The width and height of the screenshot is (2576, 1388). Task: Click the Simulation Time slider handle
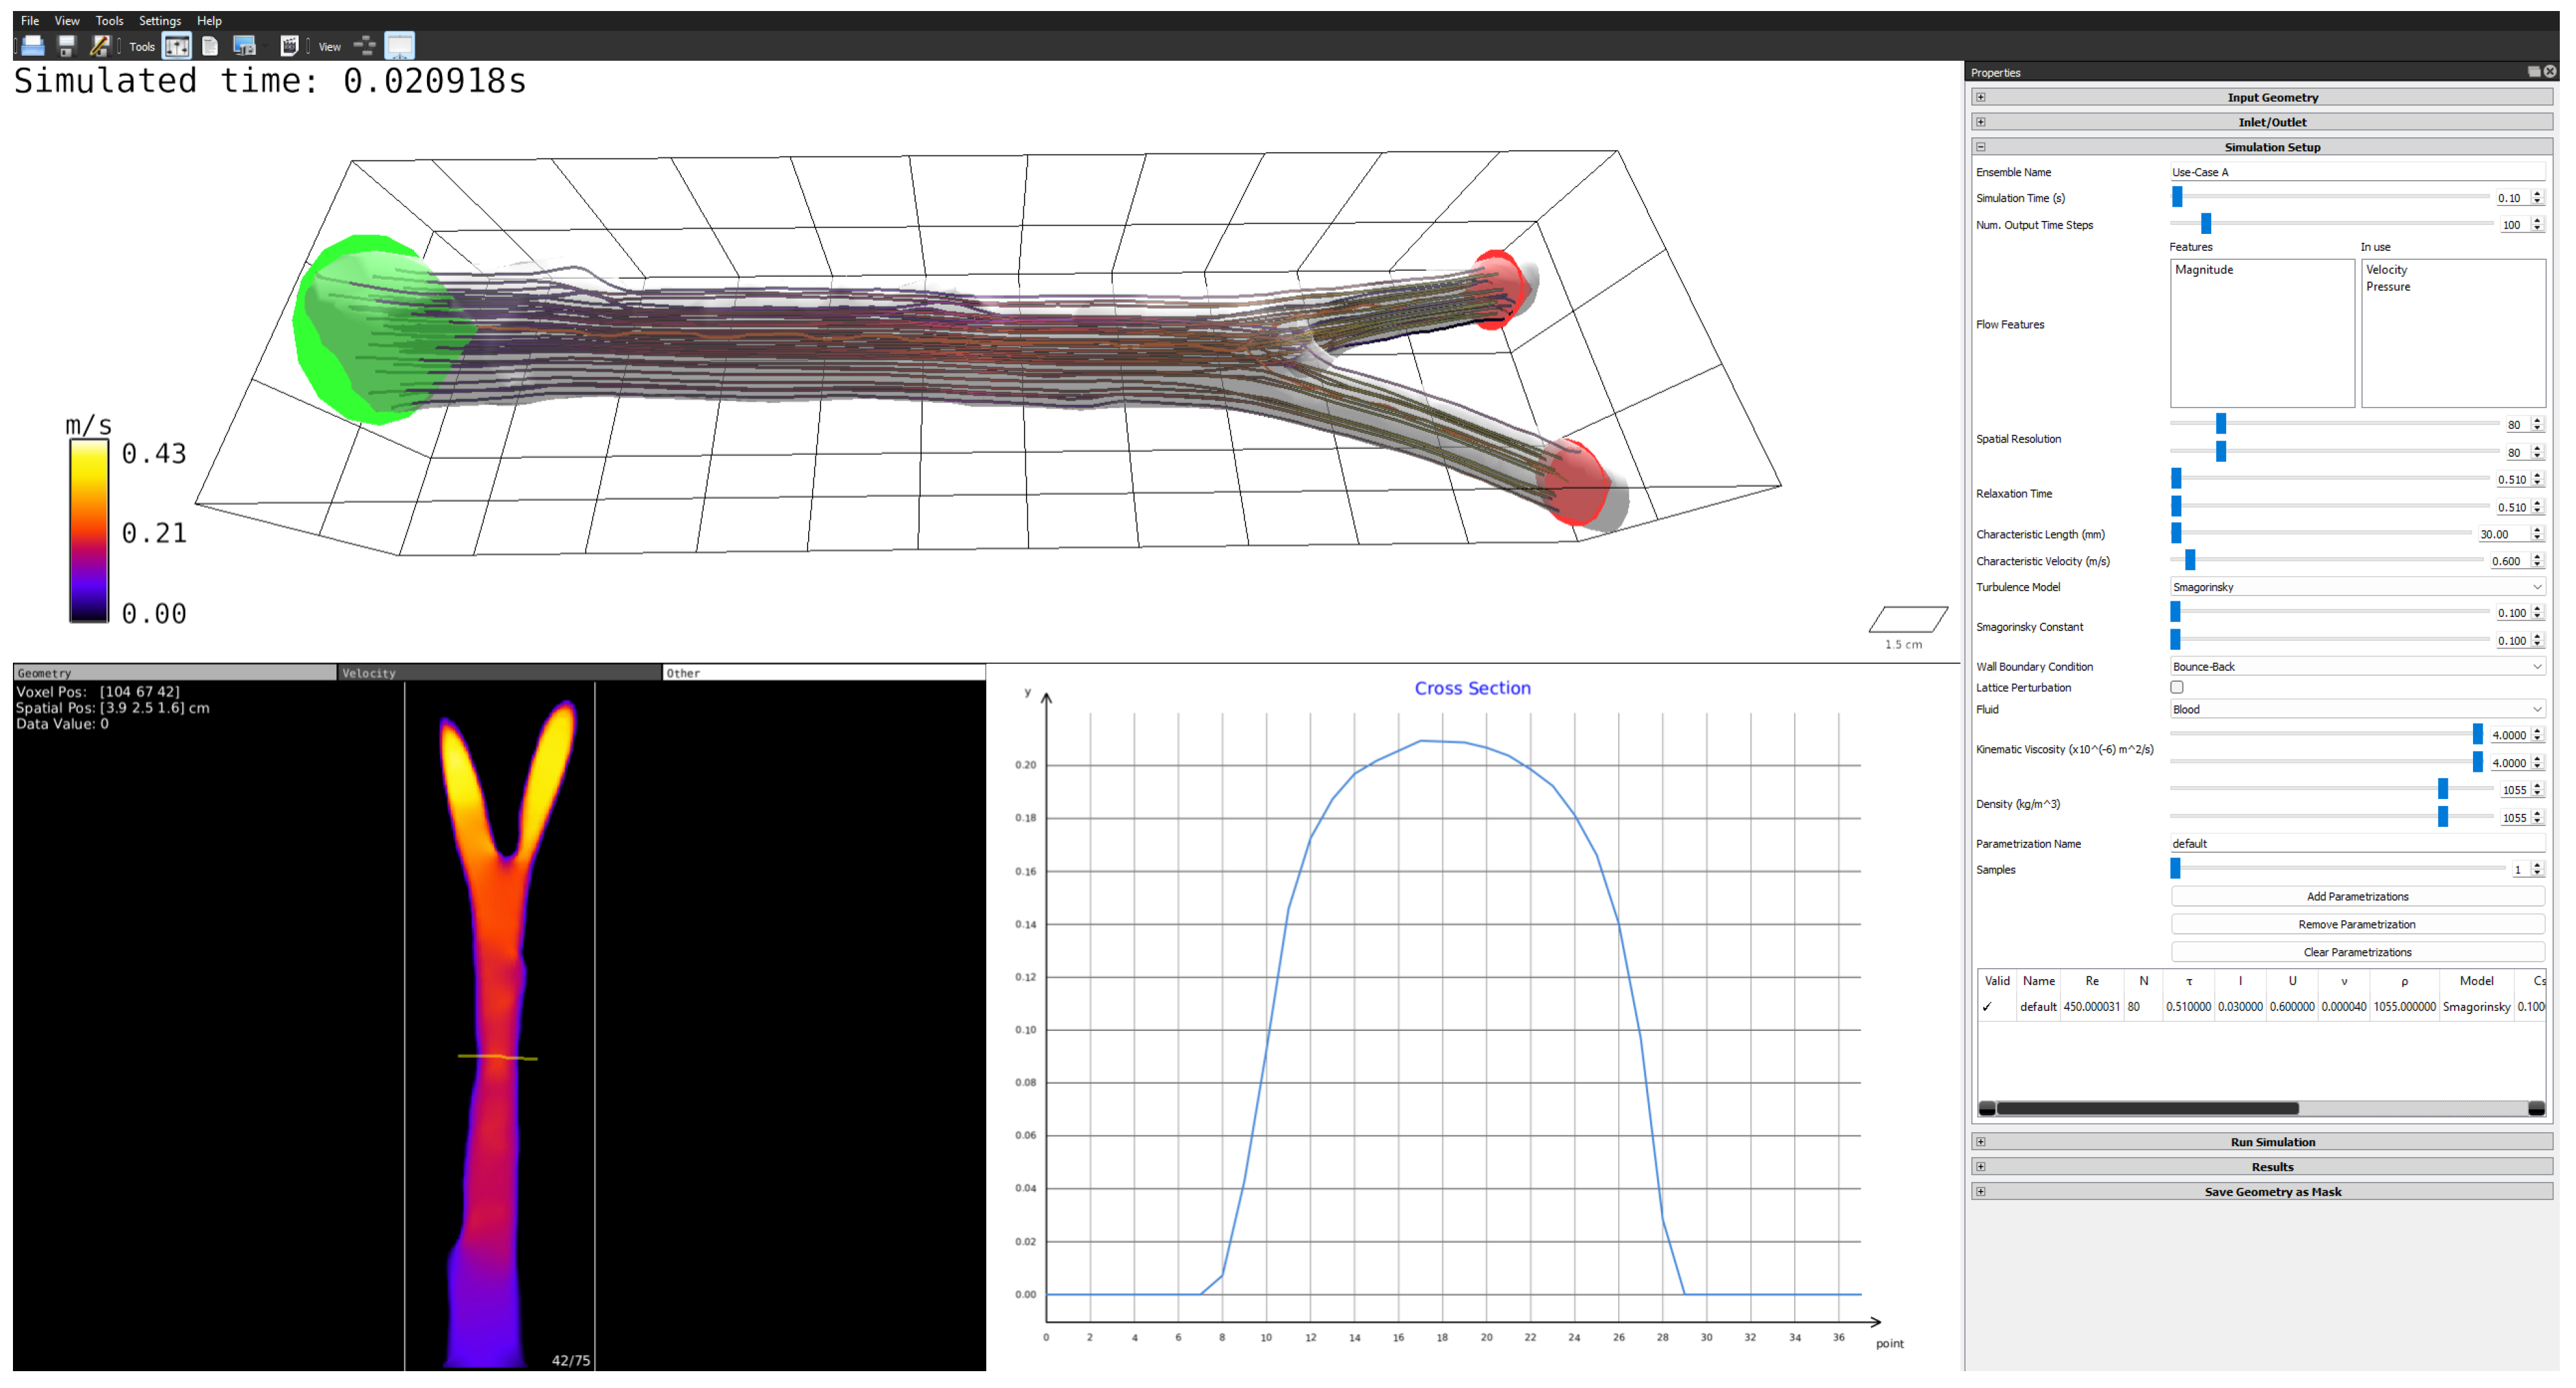(x=2177, y=197)
